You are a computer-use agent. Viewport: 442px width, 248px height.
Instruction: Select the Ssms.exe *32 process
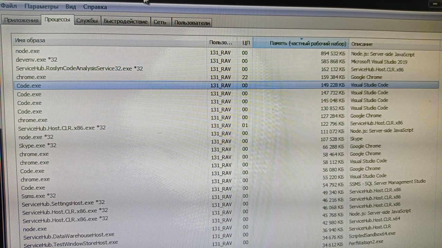tap(39, 196)
